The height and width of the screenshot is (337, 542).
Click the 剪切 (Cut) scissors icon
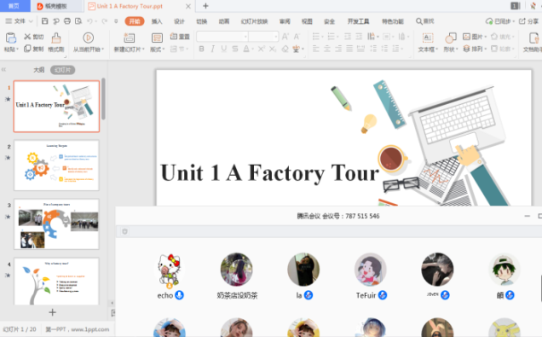27,37
